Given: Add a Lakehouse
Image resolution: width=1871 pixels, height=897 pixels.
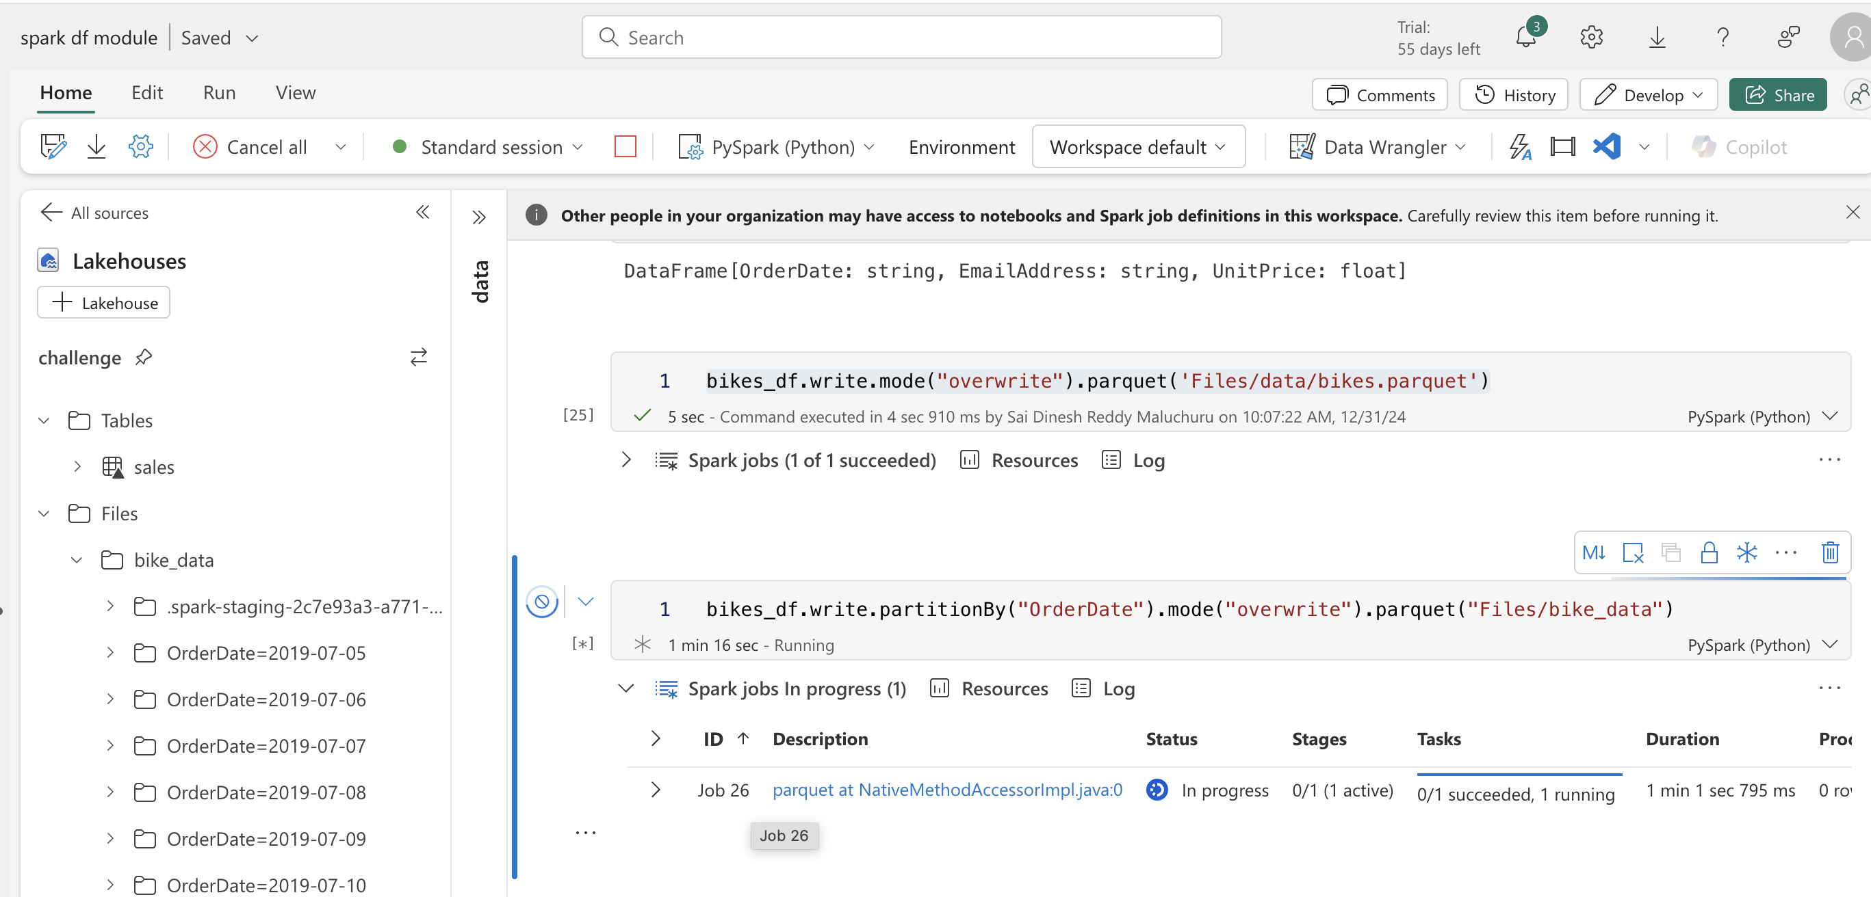Looking at the screenshot, I should point(103,303).
